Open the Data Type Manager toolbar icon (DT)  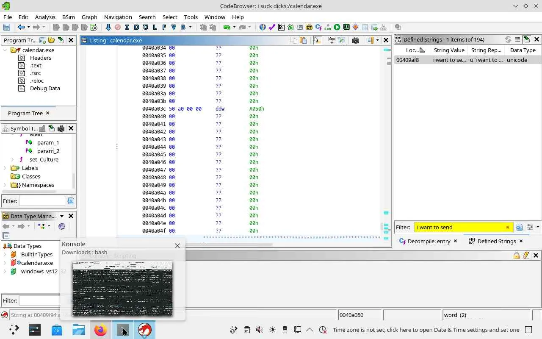[x=309, y=27]
